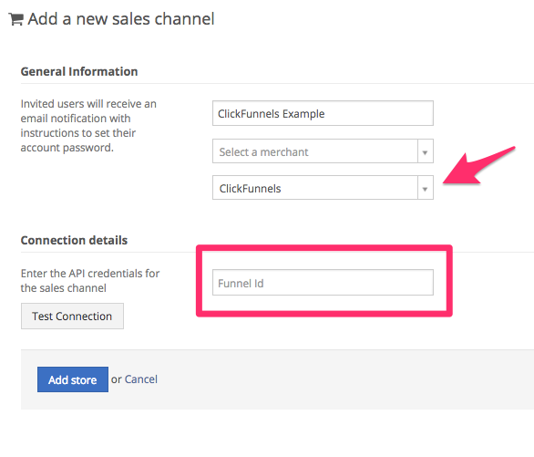Edit the ClickFunnels Example name field

[323, 113]
